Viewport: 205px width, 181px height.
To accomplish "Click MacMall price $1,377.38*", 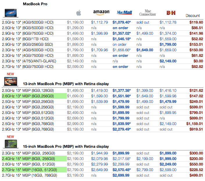I will pyautogui.click(x=122, y=91).
